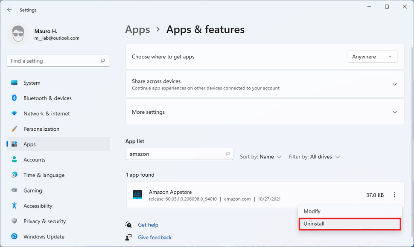414x247 pixels.
Task: Select the Personalization paintbrush icon
Action: click(x=14, y=129)
